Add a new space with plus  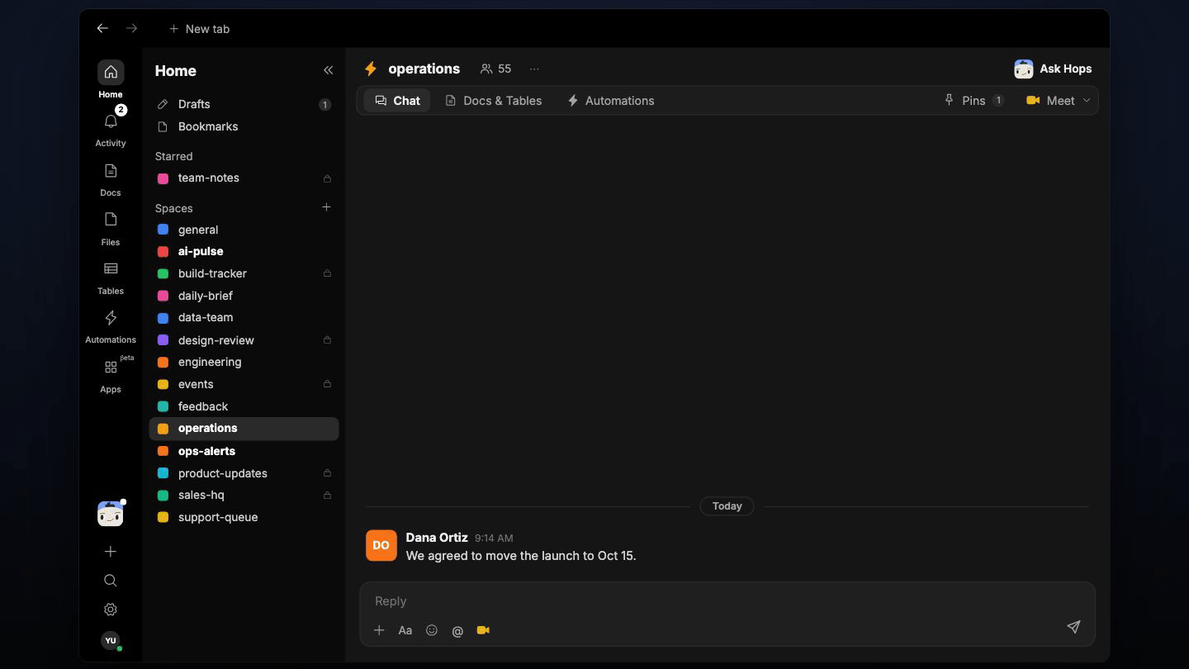coord(326,207)
